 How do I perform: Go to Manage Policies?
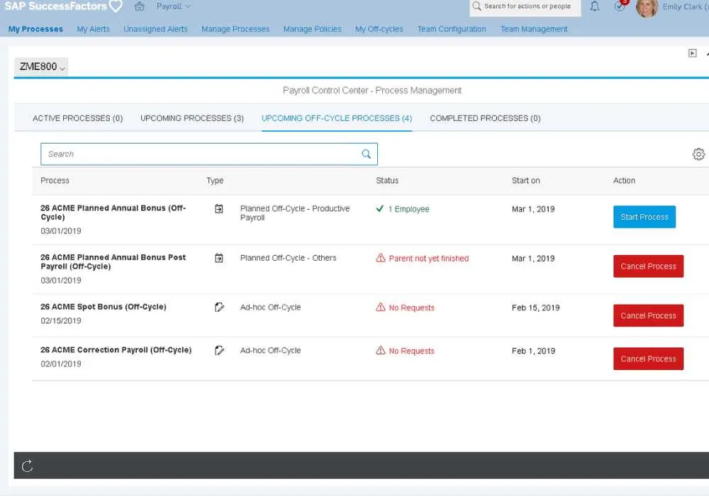(x=313, y=29)
